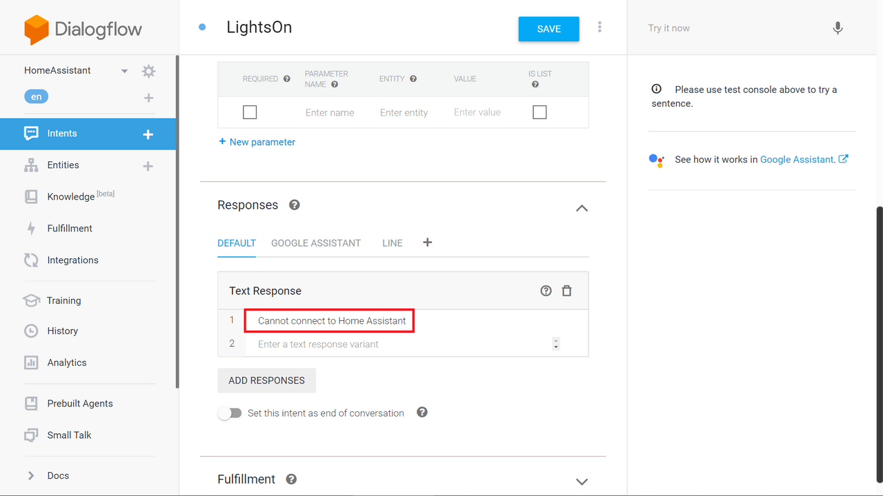Select the DEFAULT responses tab
Screen dimensions: 883x496
pyautogui.click(x=237, y=243)
